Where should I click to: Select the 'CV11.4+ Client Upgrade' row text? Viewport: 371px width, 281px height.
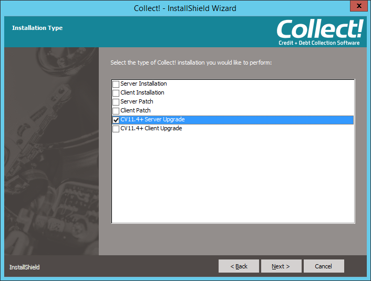151,129
